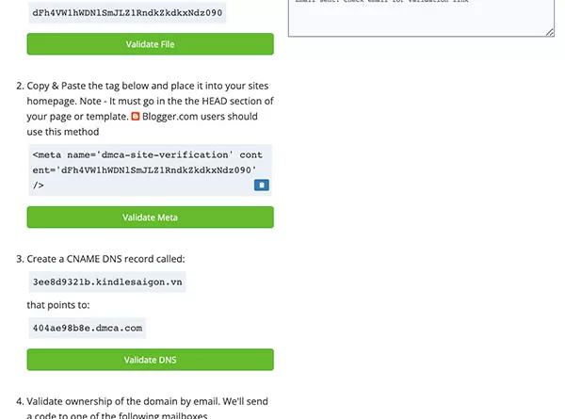565x419 pixels.
Task: Select the file verification code box above Validate File
Action: pos(127,12)
